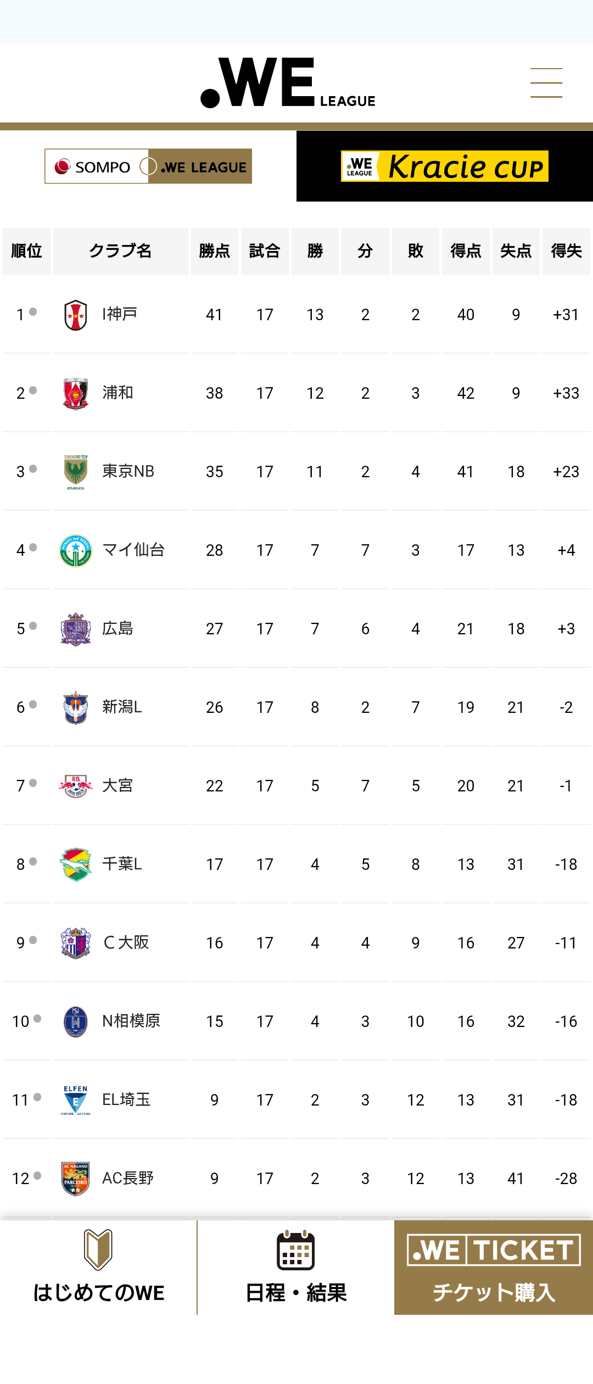Click the WE LEAGUE logo
This screenshot has height=1384, width=593.
[288, 83]
